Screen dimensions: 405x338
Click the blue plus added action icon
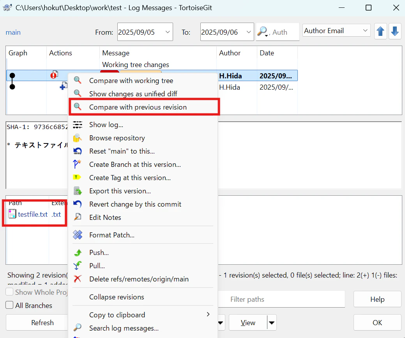[64, 86]
